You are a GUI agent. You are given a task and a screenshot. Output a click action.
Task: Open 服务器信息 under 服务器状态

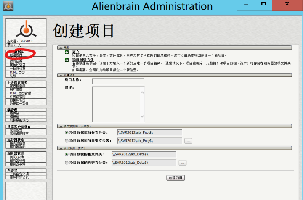tap(18, 144)
